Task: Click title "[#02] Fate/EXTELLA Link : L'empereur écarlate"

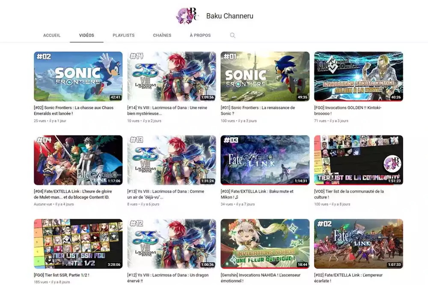Action: [x=348, y=278]
